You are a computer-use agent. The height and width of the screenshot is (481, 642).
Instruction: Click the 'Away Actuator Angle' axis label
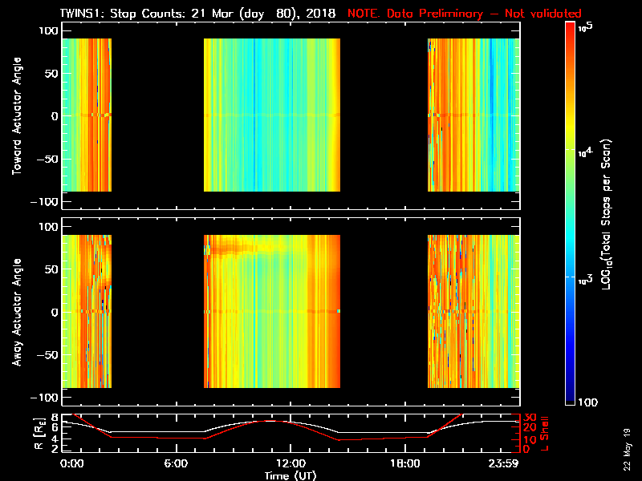(16, 312)
